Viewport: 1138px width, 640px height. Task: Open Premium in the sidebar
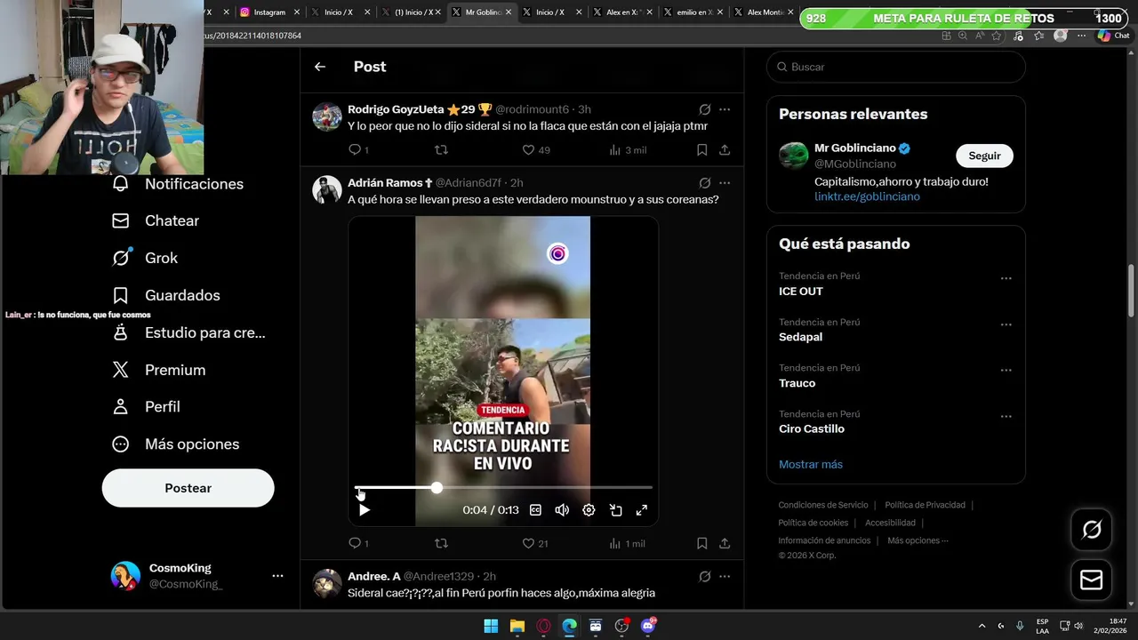(x=159, y=370)
